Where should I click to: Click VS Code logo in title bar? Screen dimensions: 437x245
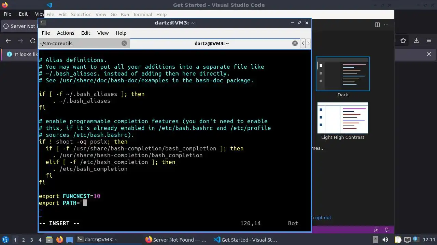point(49,5)
